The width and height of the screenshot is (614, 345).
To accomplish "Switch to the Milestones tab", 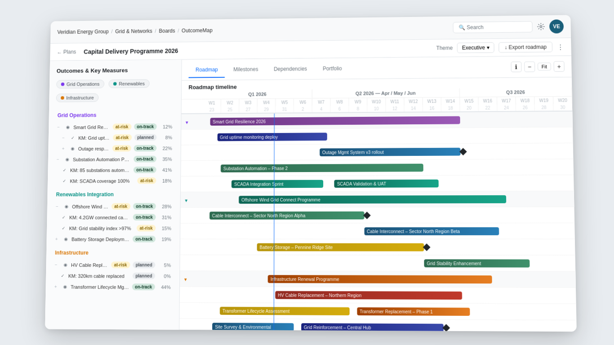I will click(x=246, y=69).
